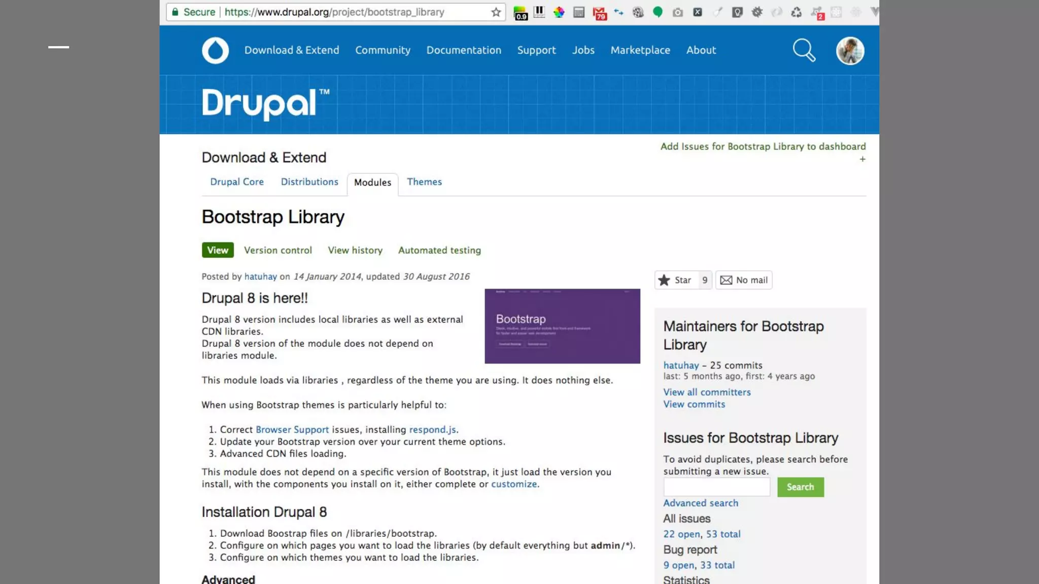Open the Support nav item
The image size is (1039, 584).
pyautogui.click(x=536, y=50)
